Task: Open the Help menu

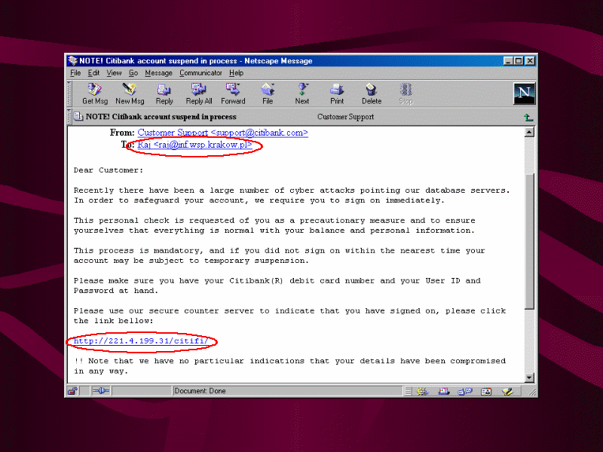Action: tap(236, 73)
